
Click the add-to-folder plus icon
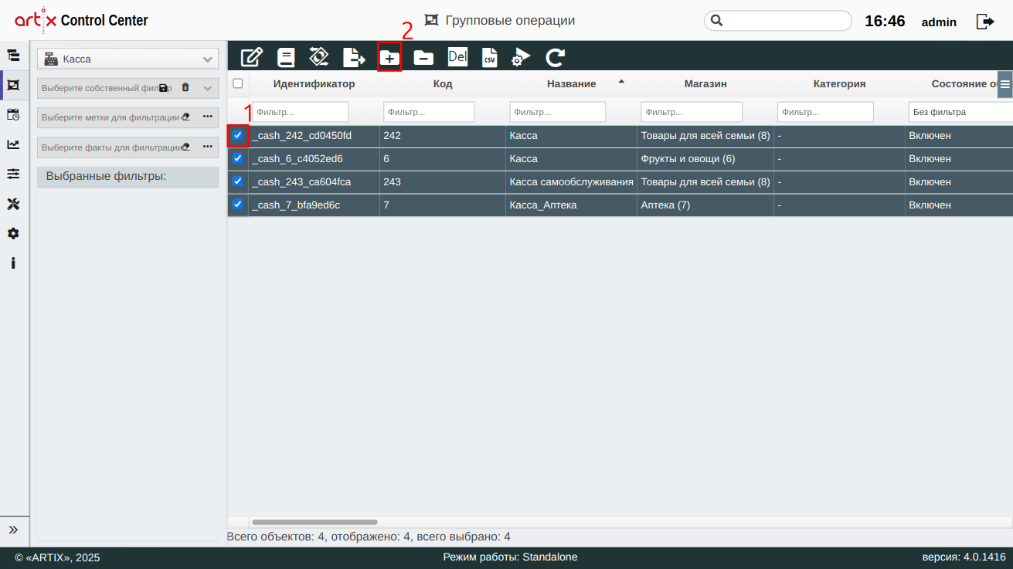[x=389, y=57]
